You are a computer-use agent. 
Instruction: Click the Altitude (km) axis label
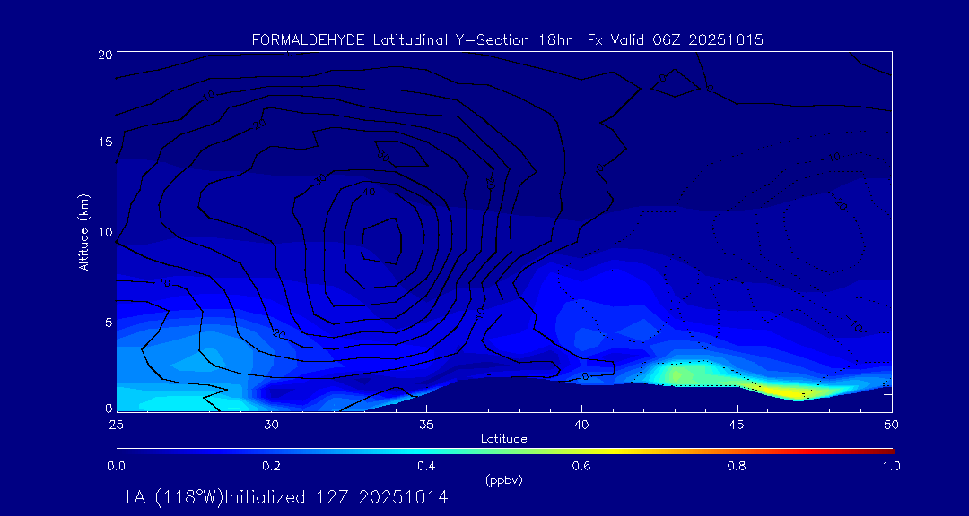(83, 232)
